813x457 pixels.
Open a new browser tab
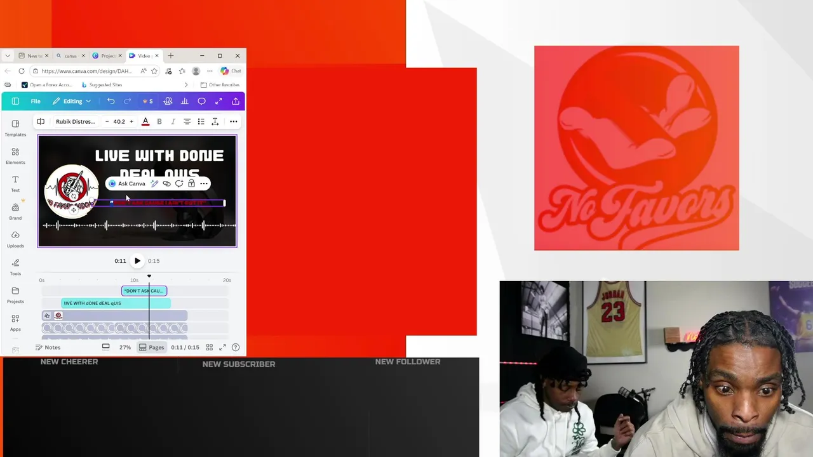170,56
